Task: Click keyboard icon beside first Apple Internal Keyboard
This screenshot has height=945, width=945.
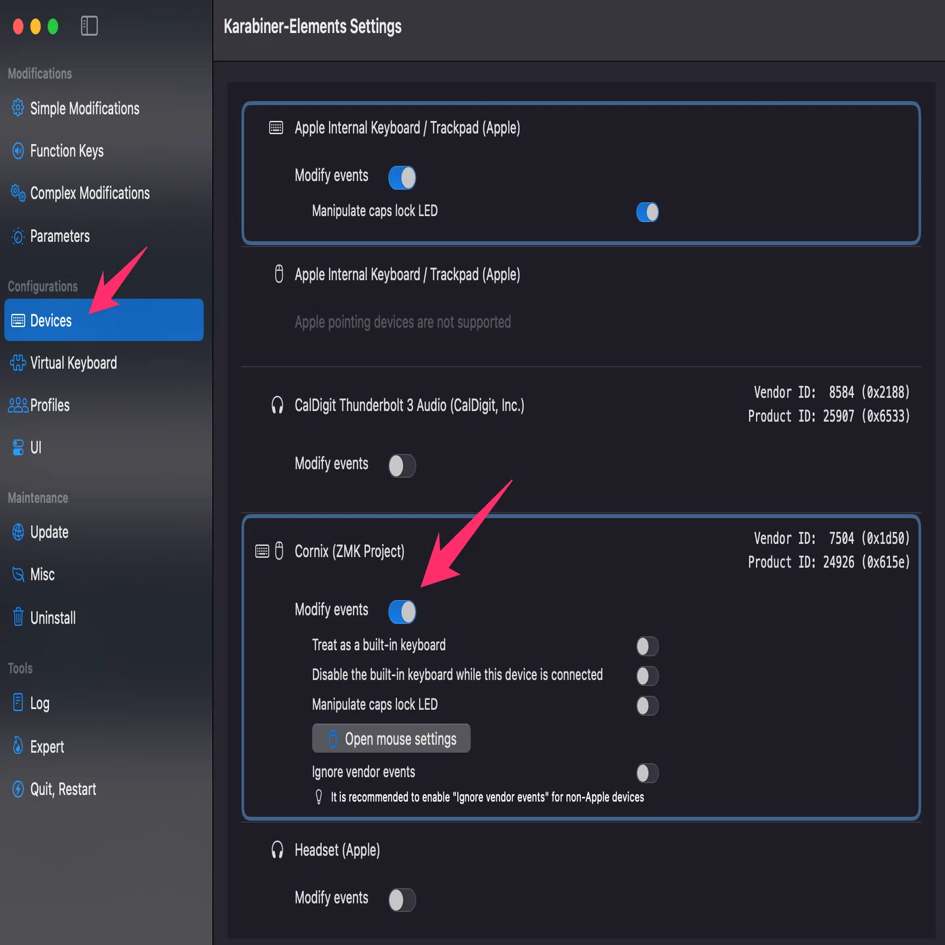Action: (276, 128)
